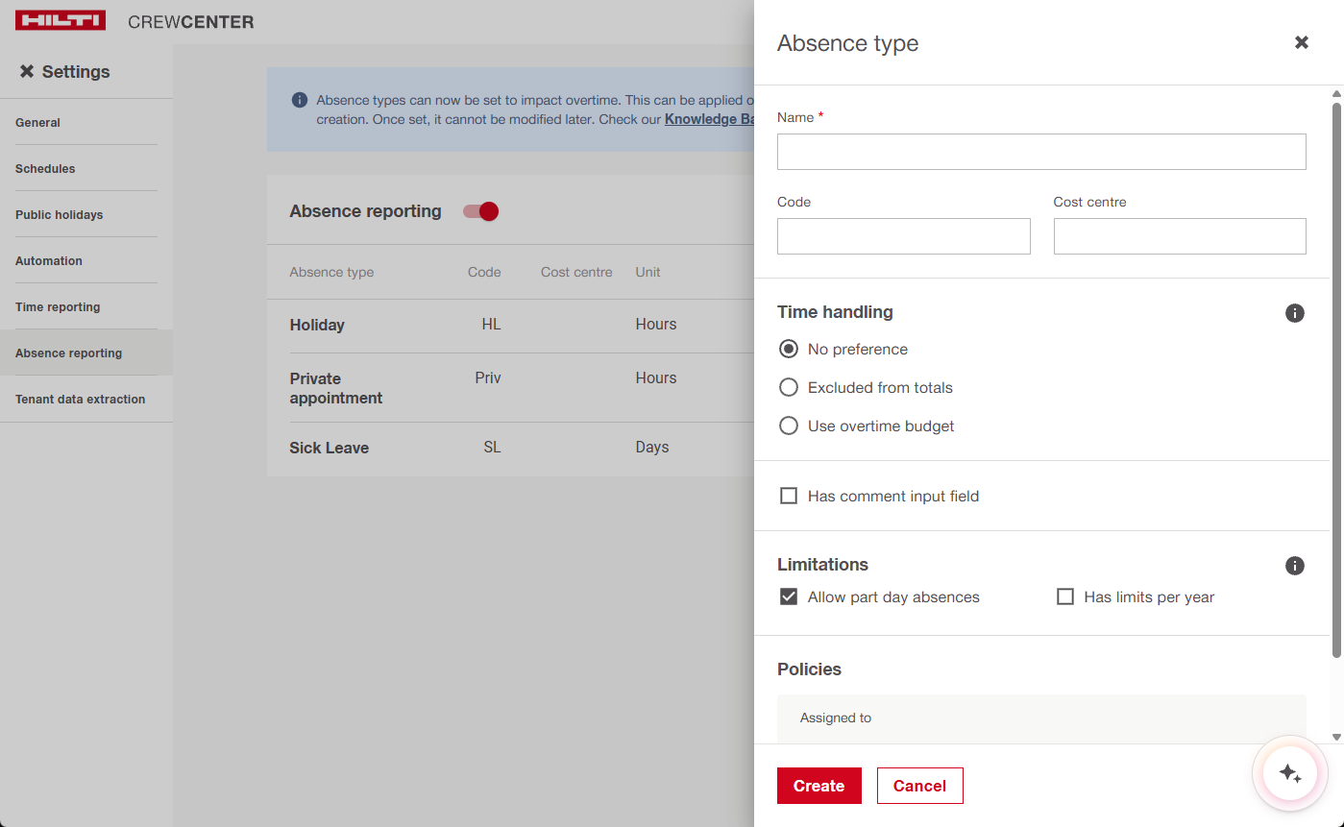Click the Private appointment row

(510, 388)
